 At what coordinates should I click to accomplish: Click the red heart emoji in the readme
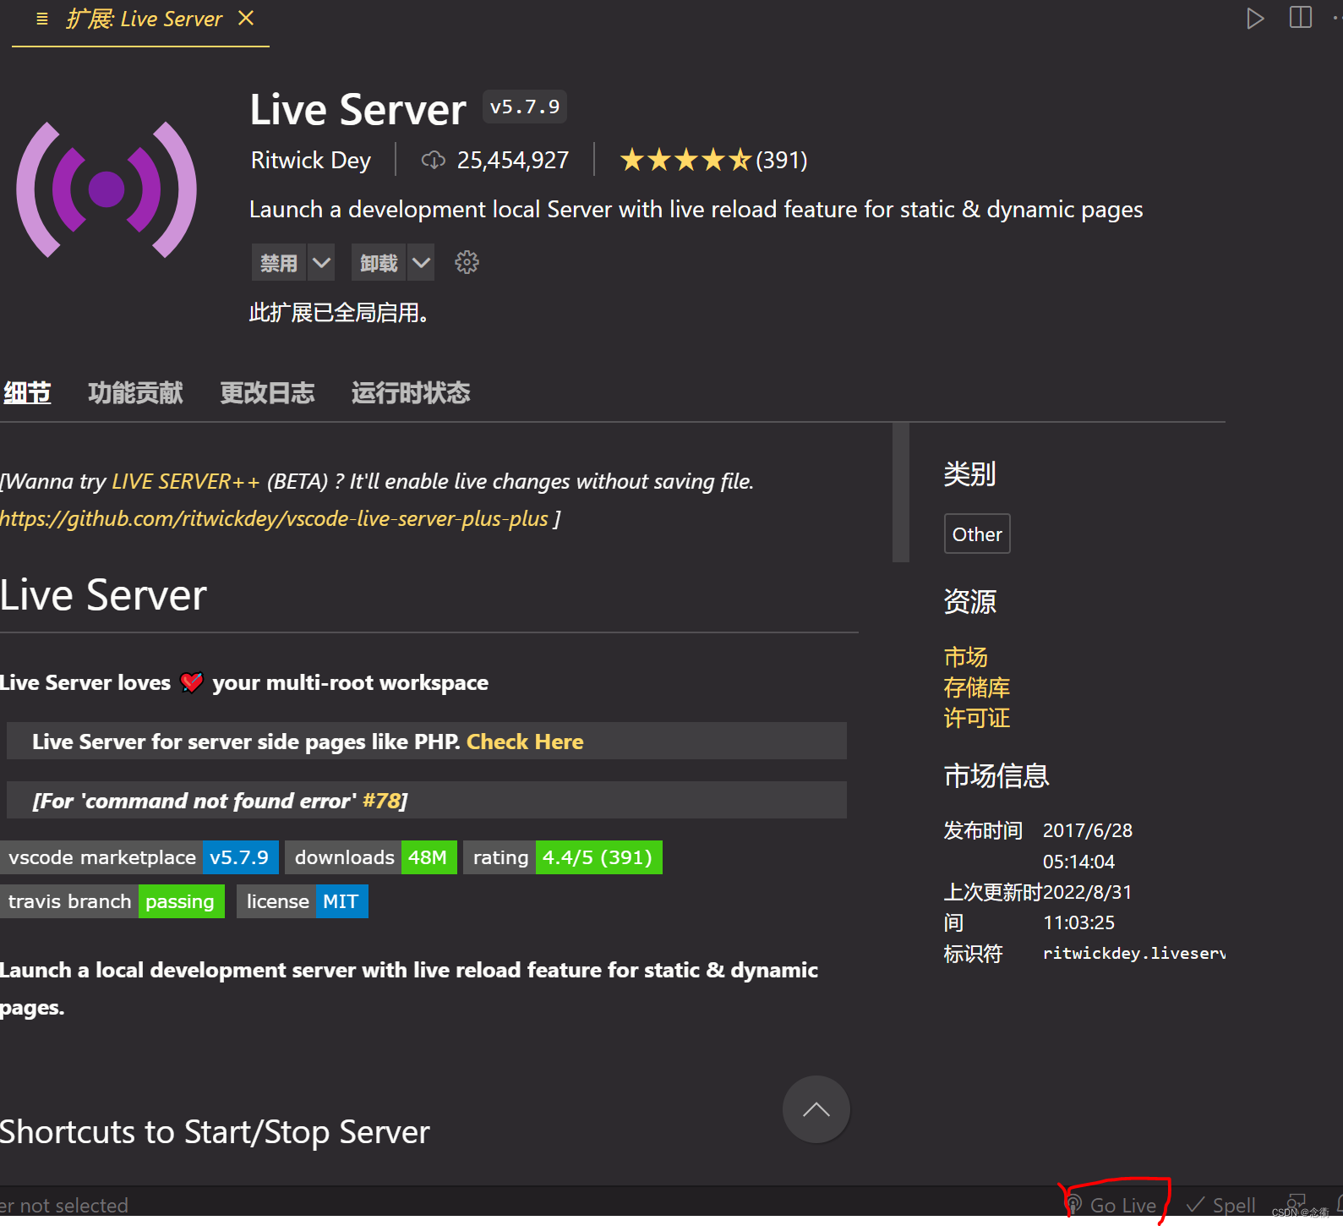point(192,682)
